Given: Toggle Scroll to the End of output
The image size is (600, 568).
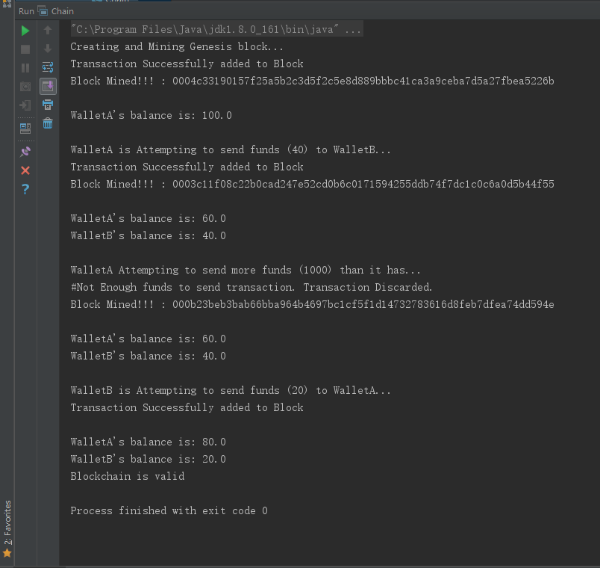Looking at the screenshot, I should tap(48, 86).
